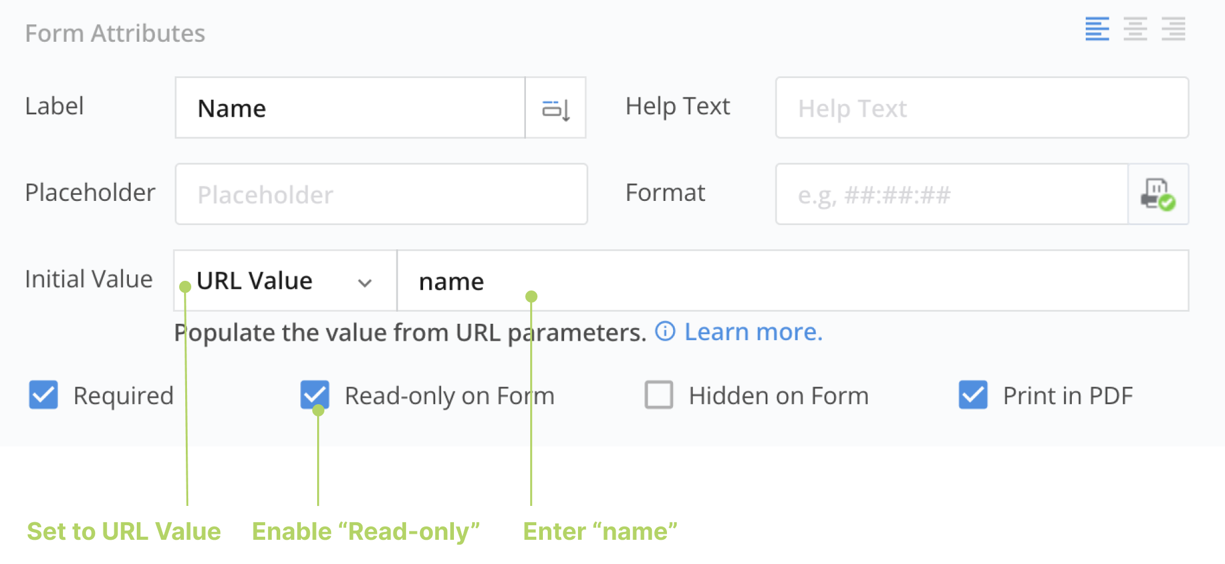The width and height of the screenshot is (1225, 564).
Task: Uncheck the Required checkbox
Action: click(44, 395)
